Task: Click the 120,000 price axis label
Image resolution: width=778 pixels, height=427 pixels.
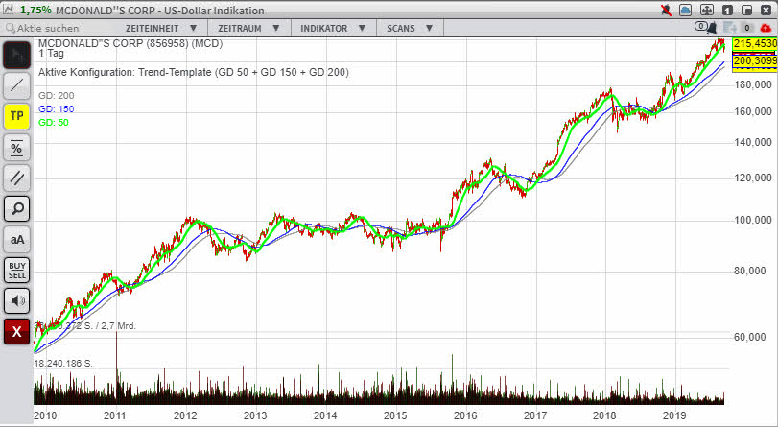Action: click(753, 178)
